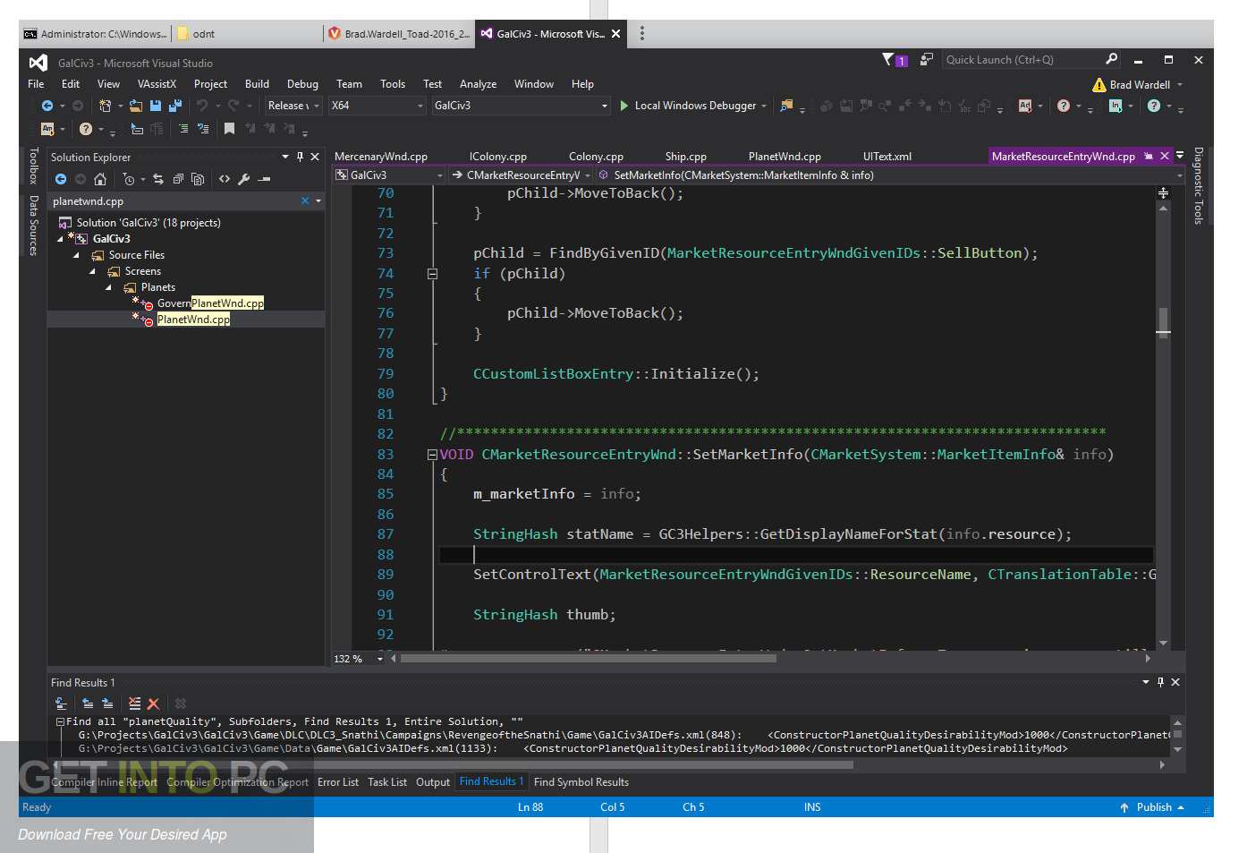Clear the planetwnd.cpp solution search box
The height and width of the screenshot is (853, 1247).
[305, 201]
